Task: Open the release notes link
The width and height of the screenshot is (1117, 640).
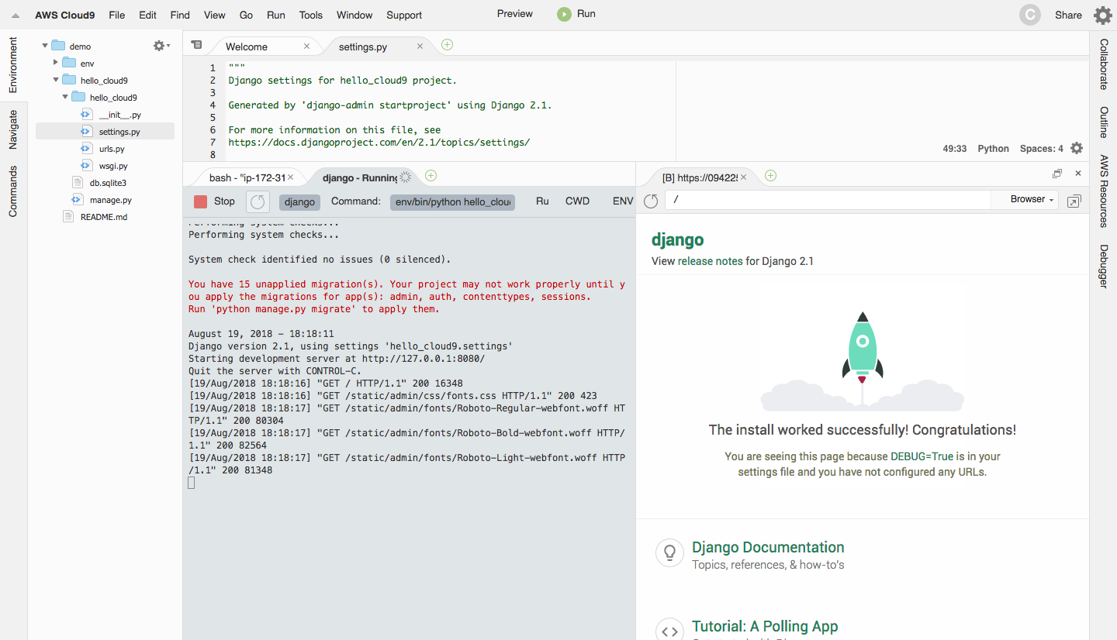Action: click(x=711, y=261)
